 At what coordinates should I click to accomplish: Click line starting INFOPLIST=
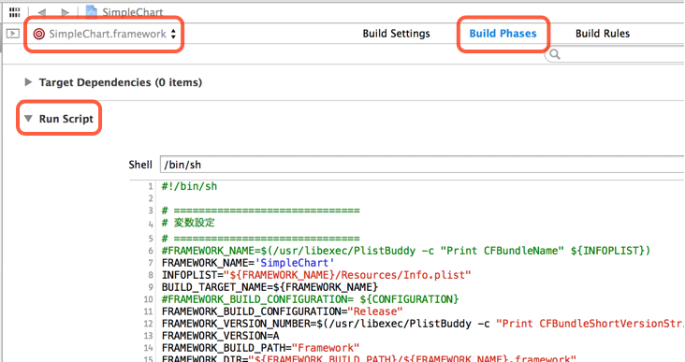click(316, 275)
